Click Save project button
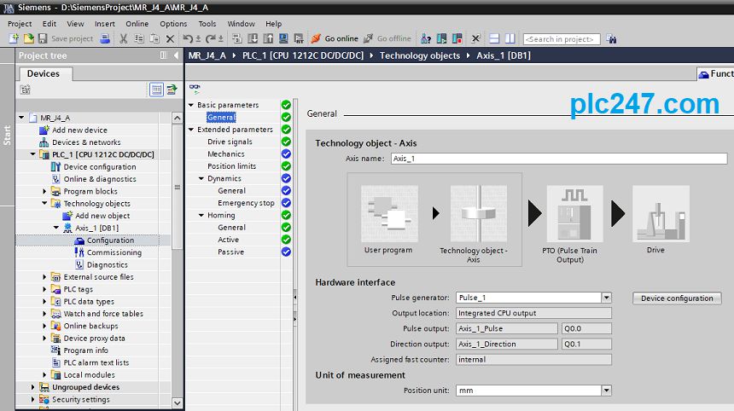The image size is (734, 411). pyautogui.click(x=66, y=38)
